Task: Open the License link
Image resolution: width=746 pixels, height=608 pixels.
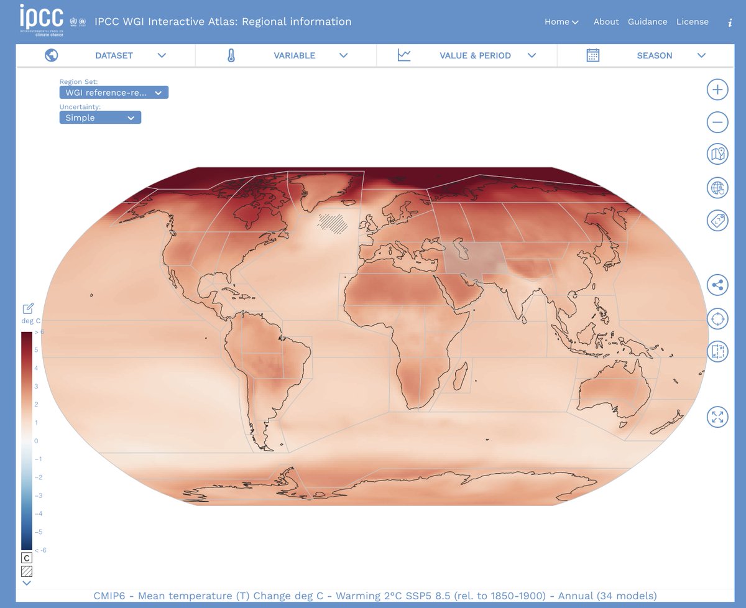Action: tap(693, 22)
